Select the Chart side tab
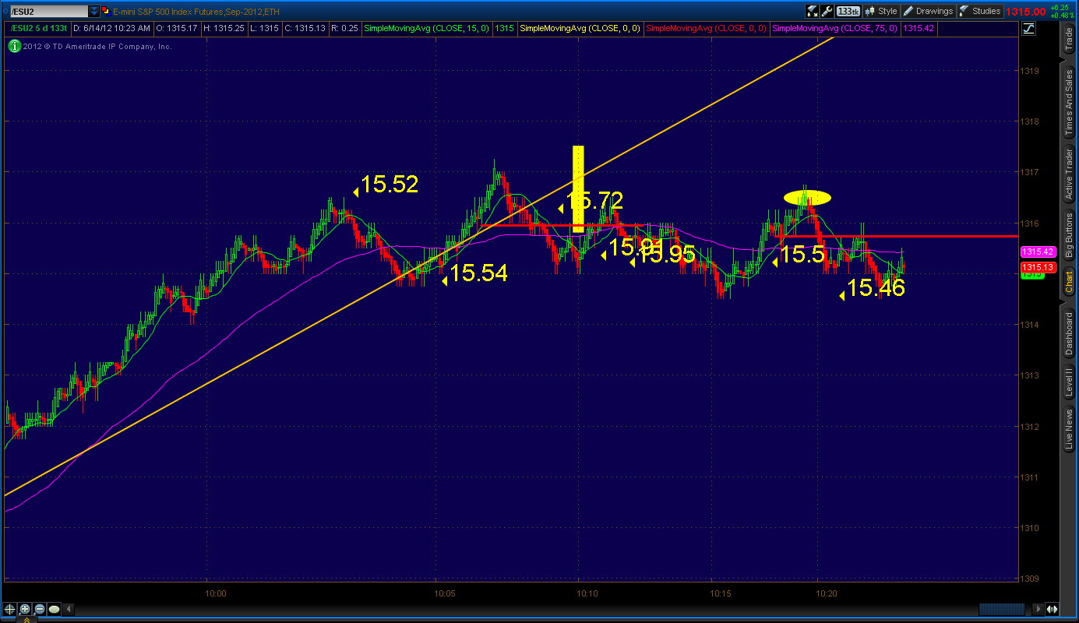 [1070, 281]
